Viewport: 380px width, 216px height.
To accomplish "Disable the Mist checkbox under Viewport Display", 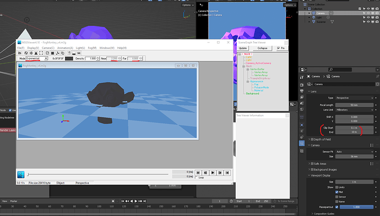I will (336, 192).
